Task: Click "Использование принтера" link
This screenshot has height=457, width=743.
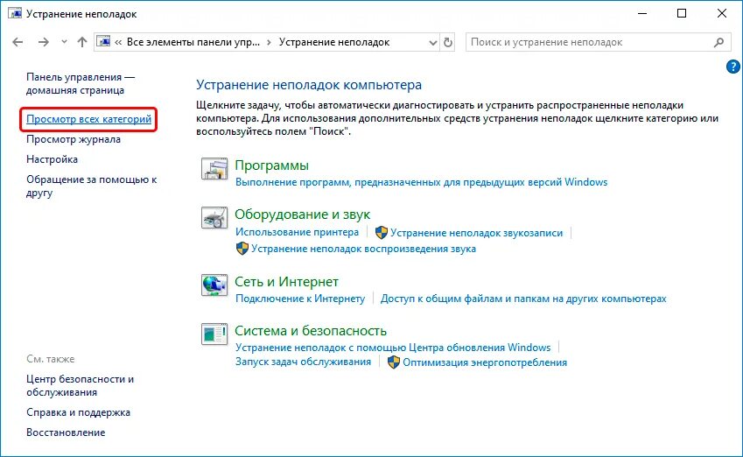Action: (x=297, y=232)
